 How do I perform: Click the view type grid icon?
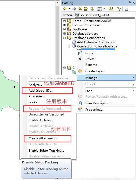tap(100, 9)
